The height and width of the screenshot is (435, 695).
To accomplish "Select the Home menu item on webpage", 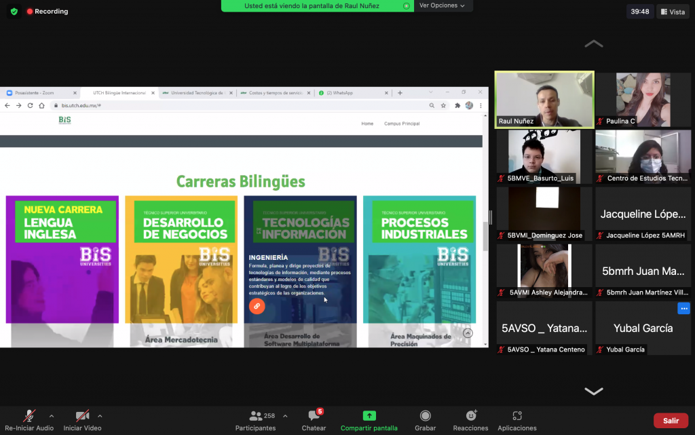I will pos(367,124).
